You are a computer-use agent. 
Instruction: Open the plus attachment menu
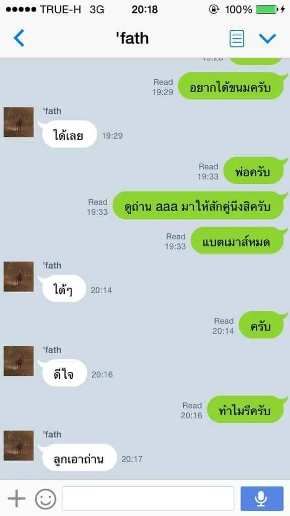(17, 498)
